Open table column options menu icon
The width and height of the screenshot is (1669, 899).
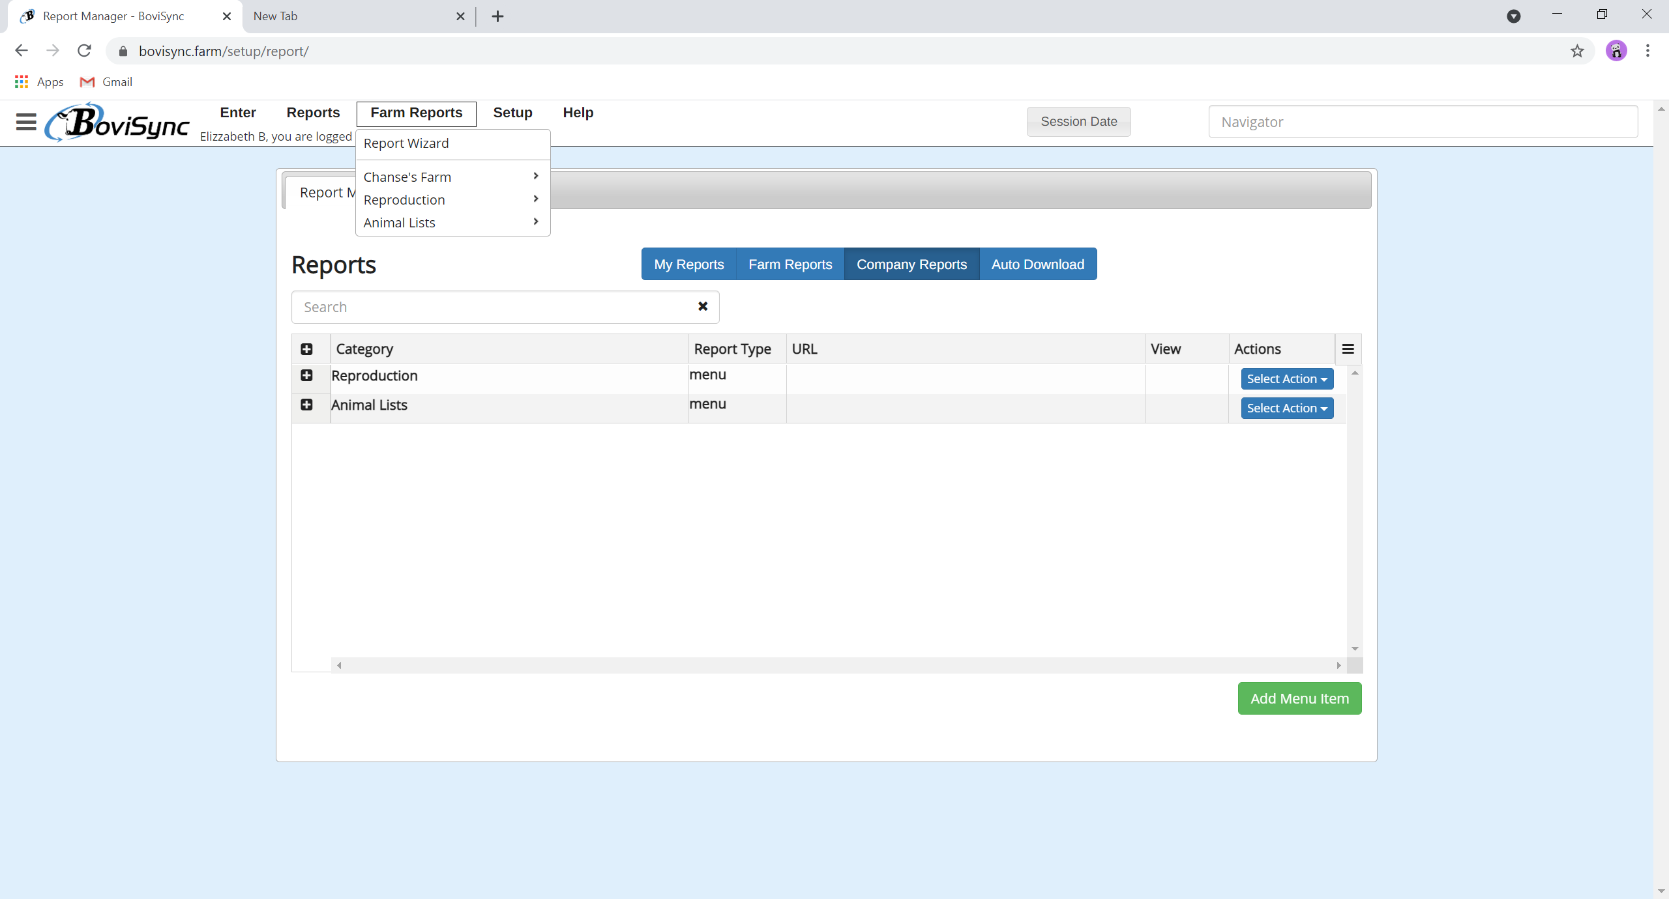[1348, 349]
